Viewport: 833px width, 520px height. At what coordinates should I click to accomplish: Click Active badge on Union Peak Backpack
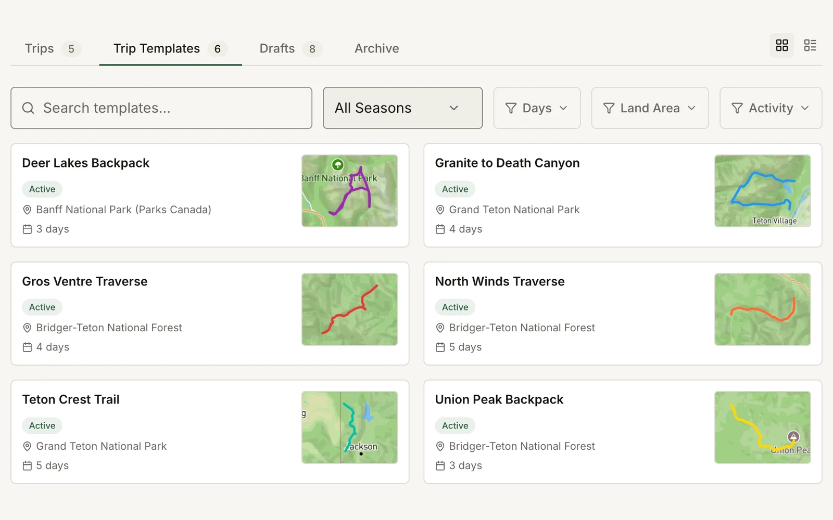click(x=455, y=426)
